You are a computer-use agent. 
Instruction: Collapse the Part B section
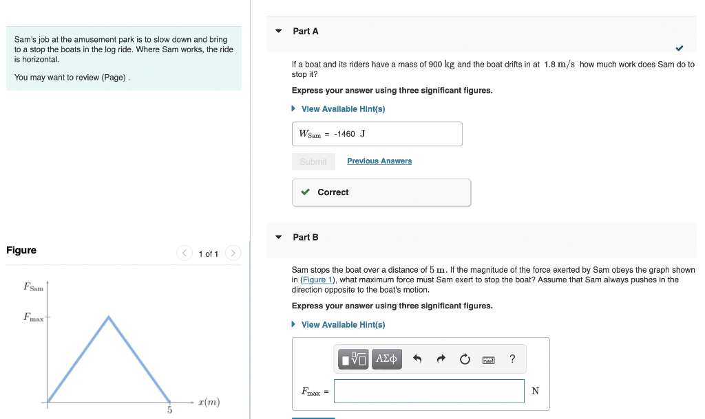278,237
